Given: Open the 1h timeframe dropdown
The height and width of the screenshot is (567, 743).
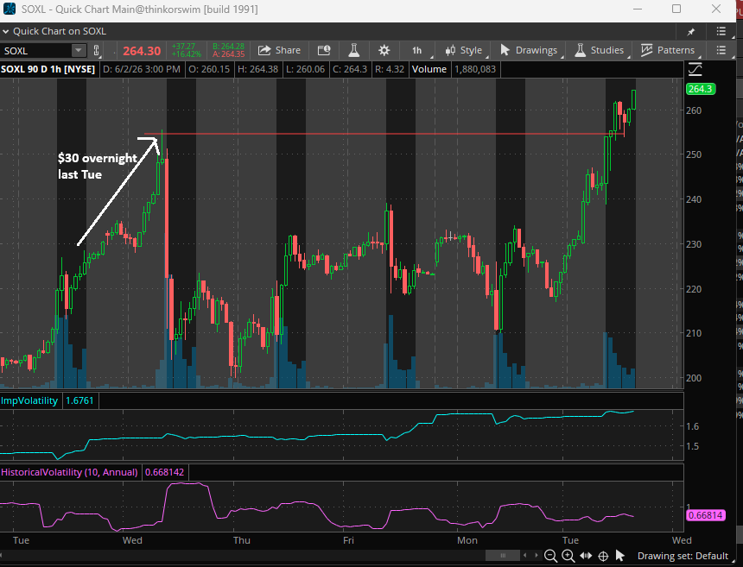Looking at the screenshot, I should [417, 51].
